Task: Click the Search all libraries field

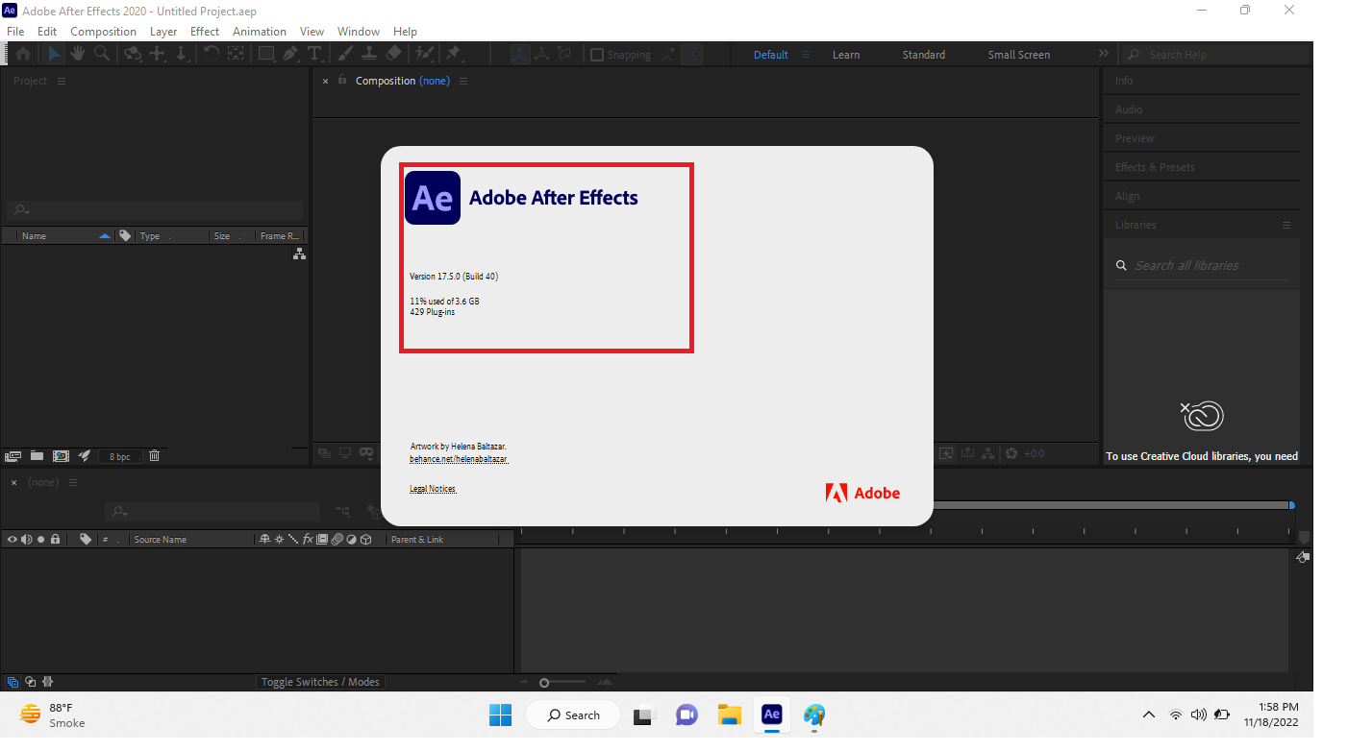Action: tap(1202, 265)
